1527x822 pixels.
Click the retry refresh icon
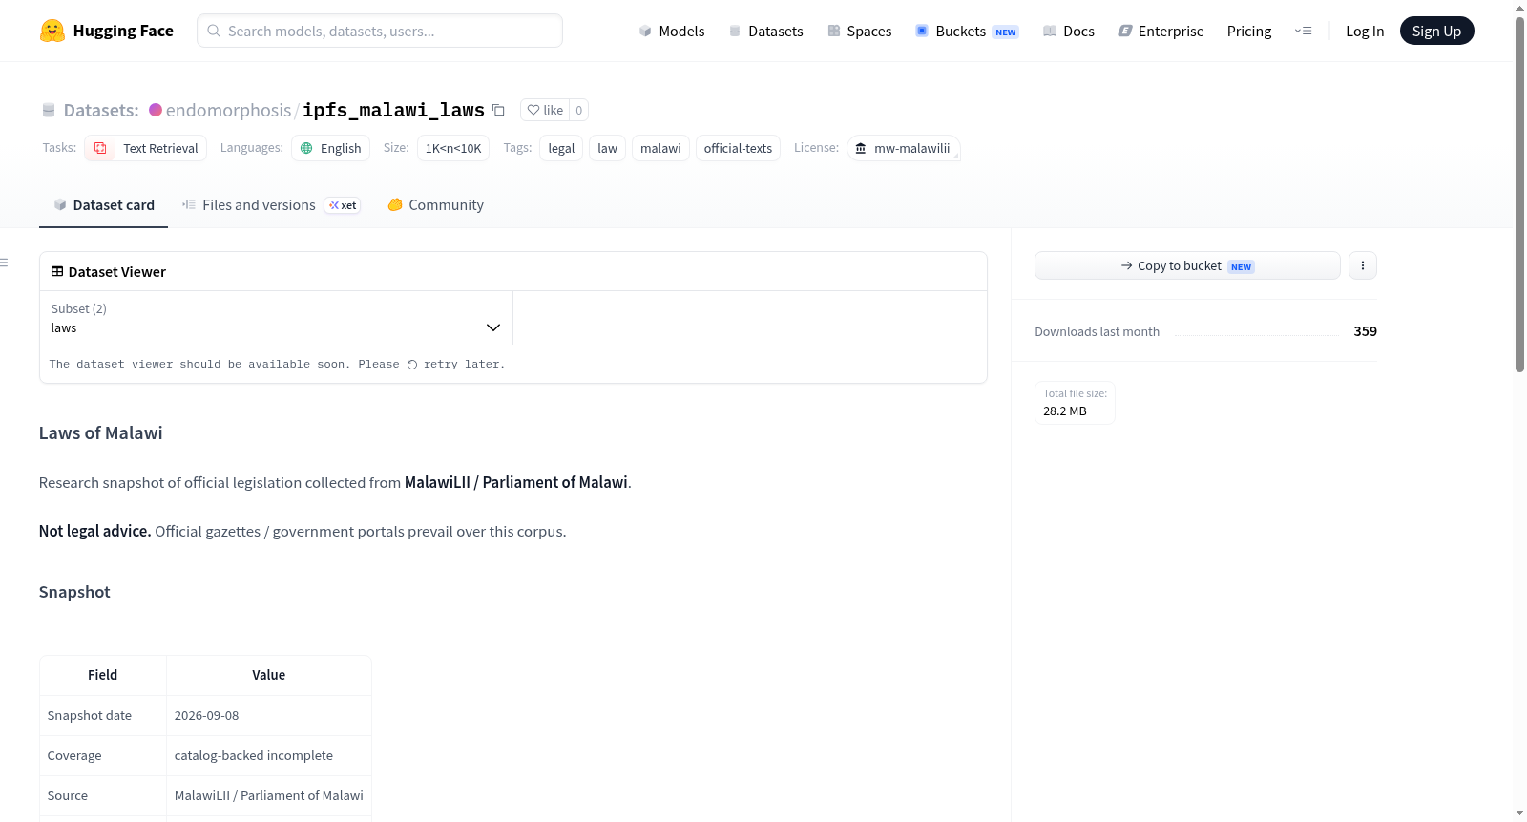pos(412,365)
